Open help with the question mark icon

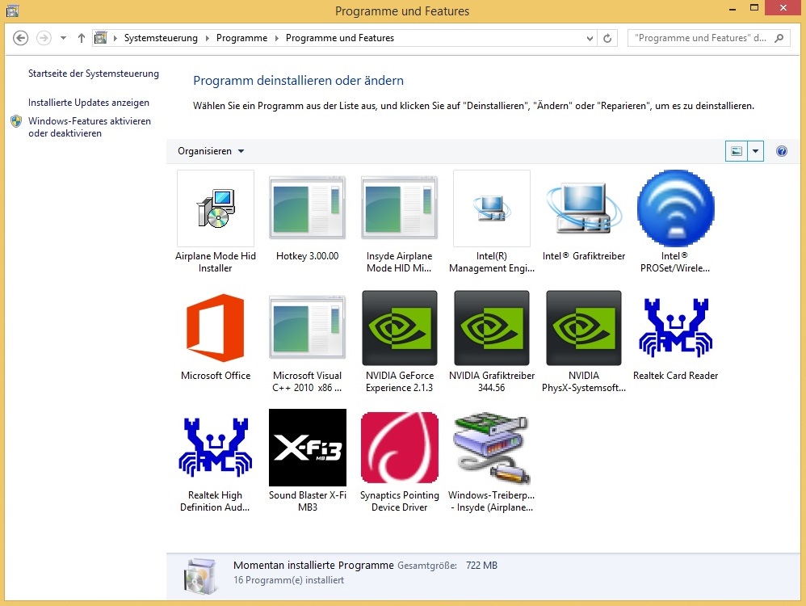point(781,151)
